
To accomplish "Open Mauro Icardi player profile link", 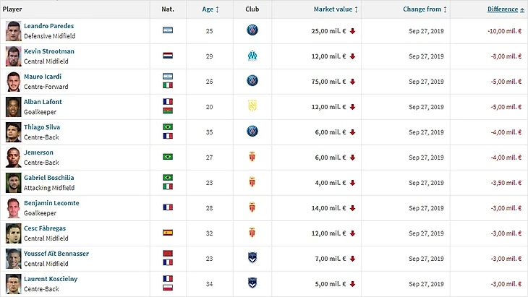I will click(x=43, y=77).
